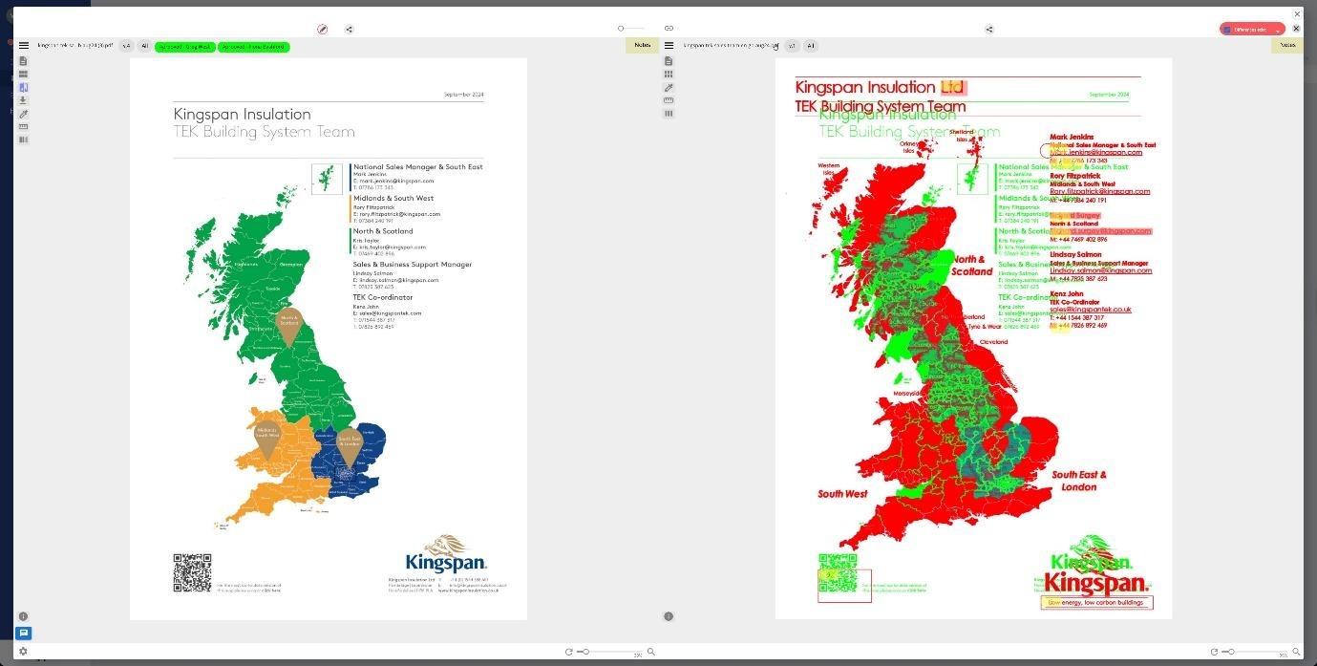Image resolution: width=1317 pixels, height=666 pixels.
Task: Select the separations rows icon in left panel
Action: coord(24,74)
